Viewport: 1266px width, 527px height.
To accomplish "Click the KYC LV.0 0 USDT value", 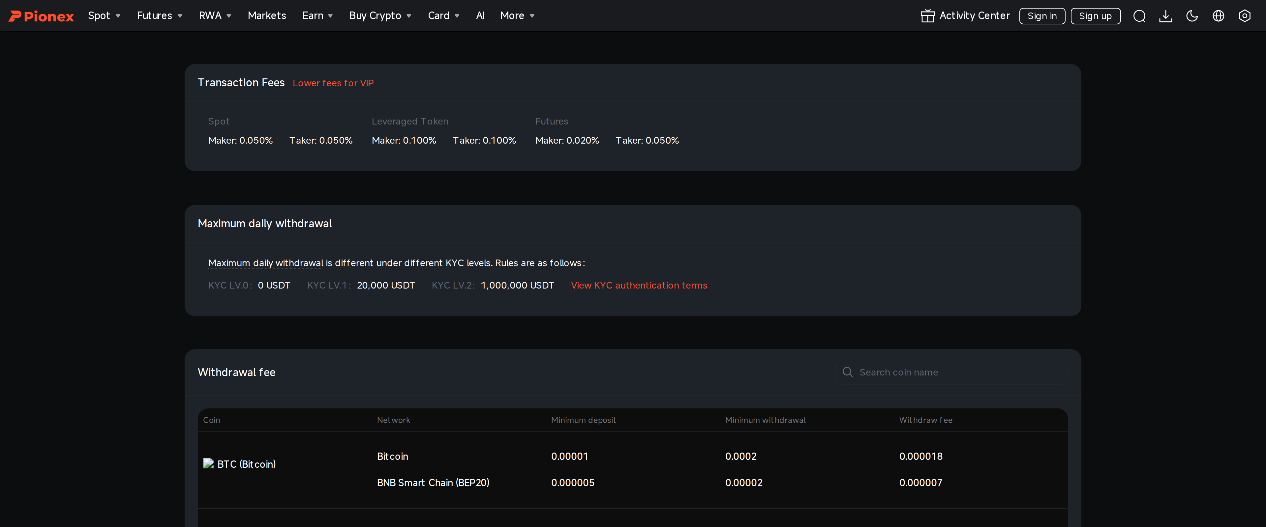I will (274, 285).
